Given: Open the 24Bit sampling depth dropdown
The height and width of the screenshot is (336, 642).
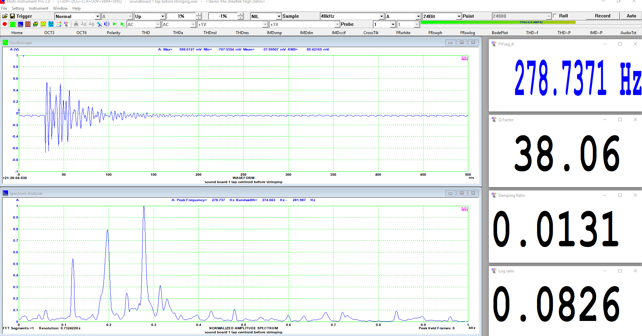Looking at the screenshot, I should 459,16.
